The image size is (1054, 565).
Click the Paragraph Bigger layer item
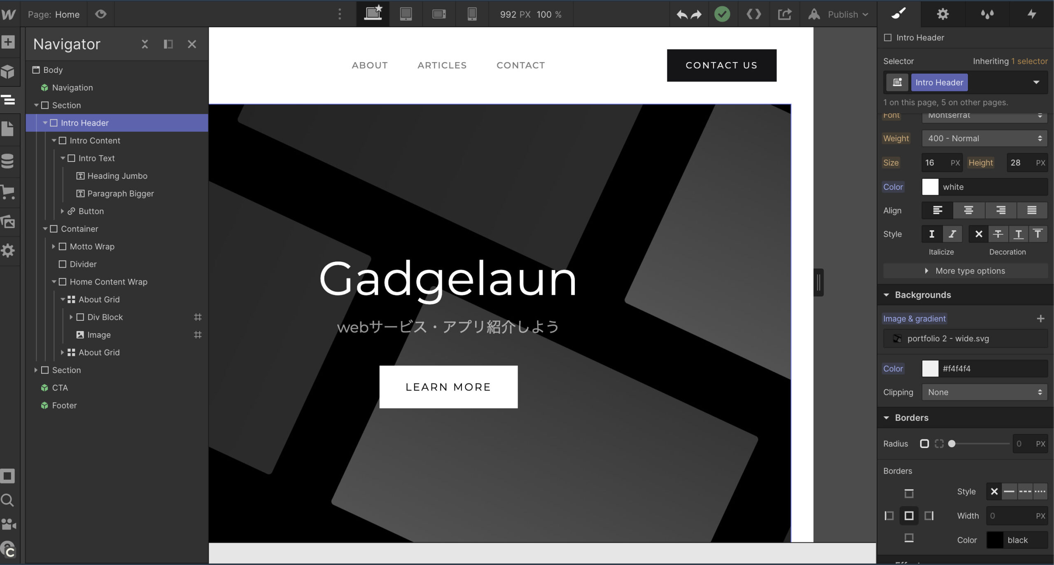(121, 192)
